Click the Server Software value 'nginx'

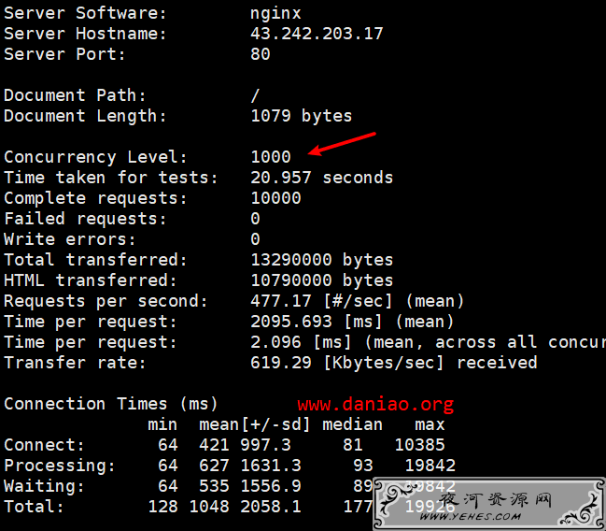[275, 14]
